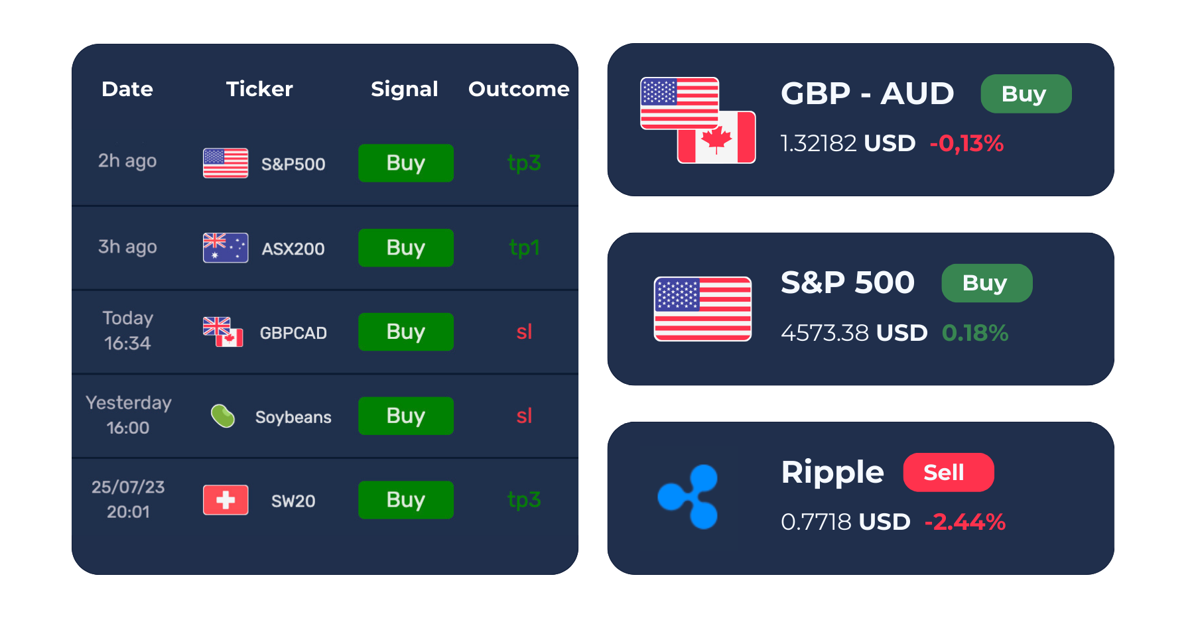1194x618 pixels.
Task: Click the overlapping flags in GBP - AUD card
Action: (x=698, y=120)
